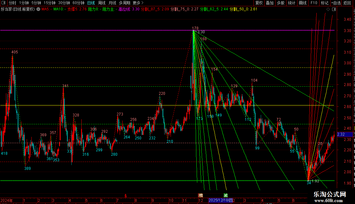This screenshot has height=204, width=355.
Task: Click the 支撑5: 2.76 indicator label
Action: pos(77,9)
